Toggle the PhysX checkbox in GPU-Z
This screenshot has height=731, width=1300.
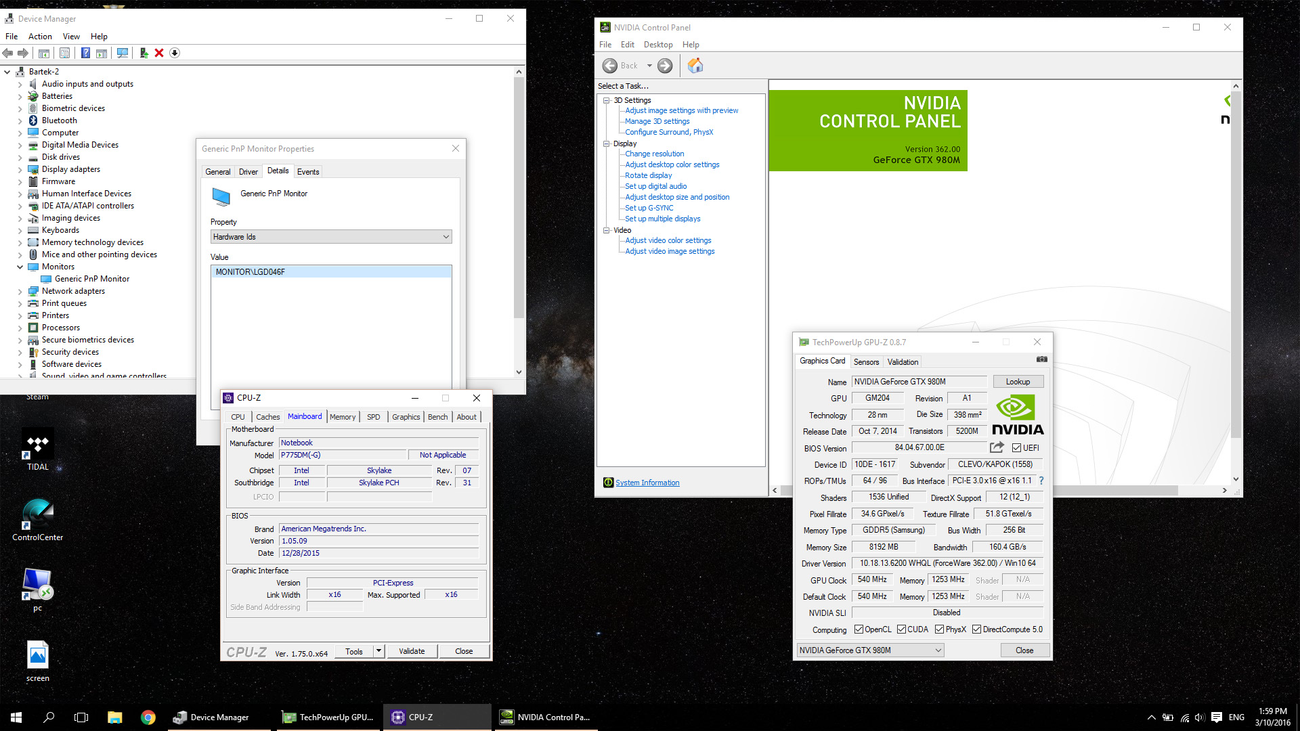939,629
